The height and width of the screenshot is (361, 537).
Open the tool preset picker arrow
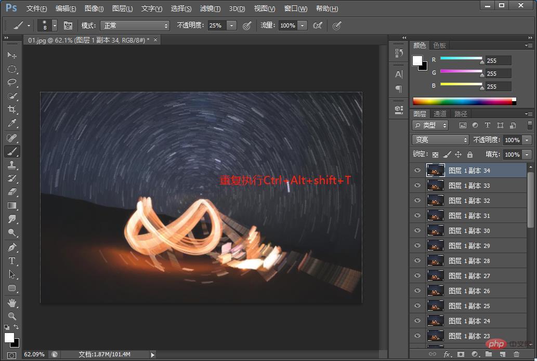[29, 25]
